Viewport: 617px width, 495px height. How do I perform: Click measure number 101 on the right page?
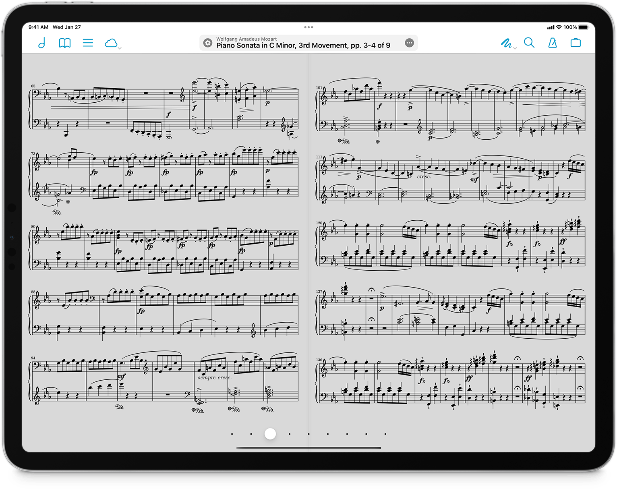(319, 87)
